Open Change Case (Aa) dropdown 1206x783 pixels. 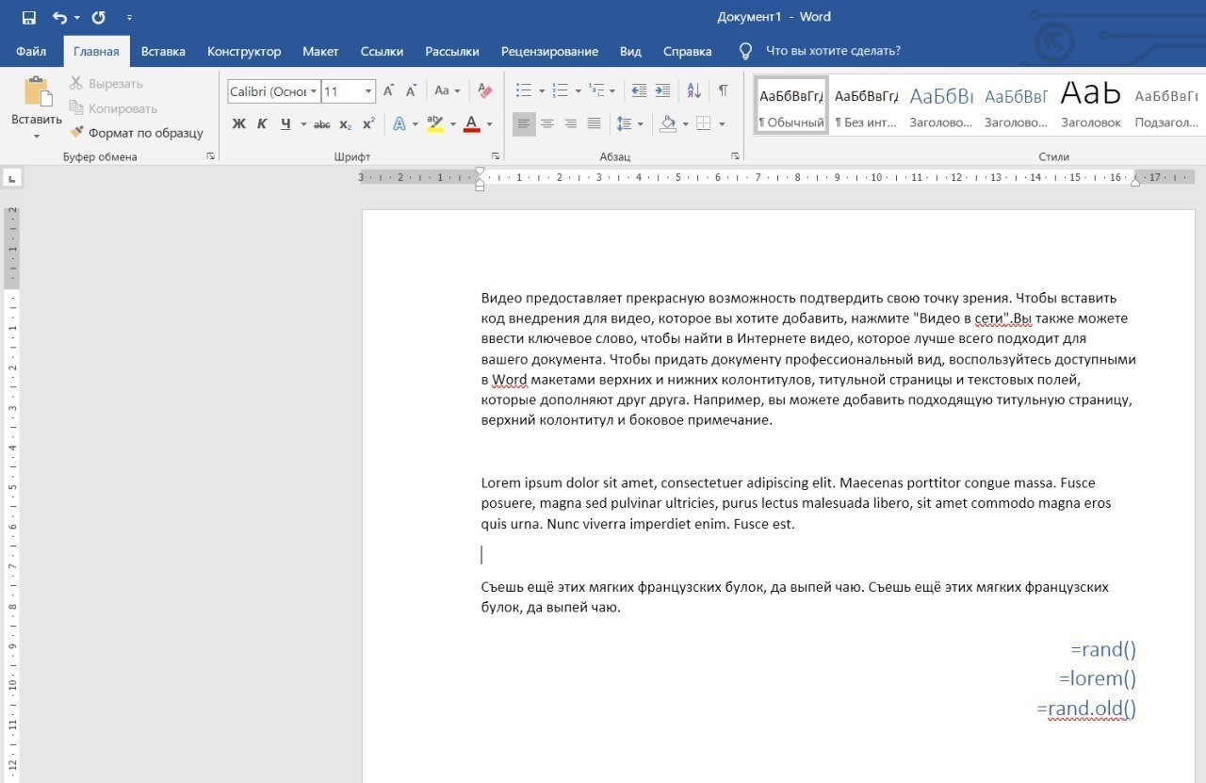tap(447, 91)
